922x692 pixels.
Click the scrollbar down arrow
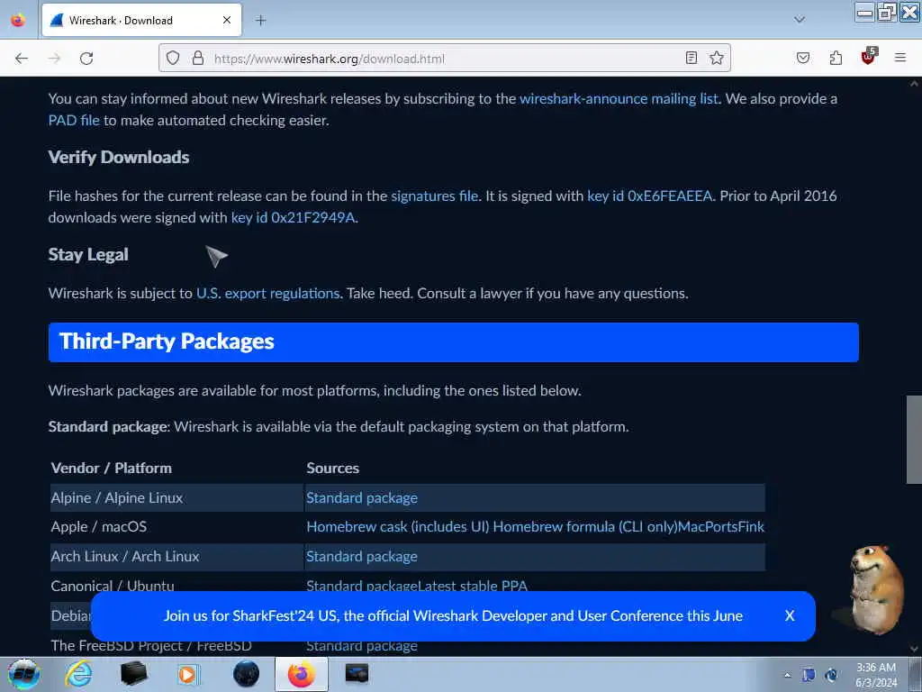(914, 649)
